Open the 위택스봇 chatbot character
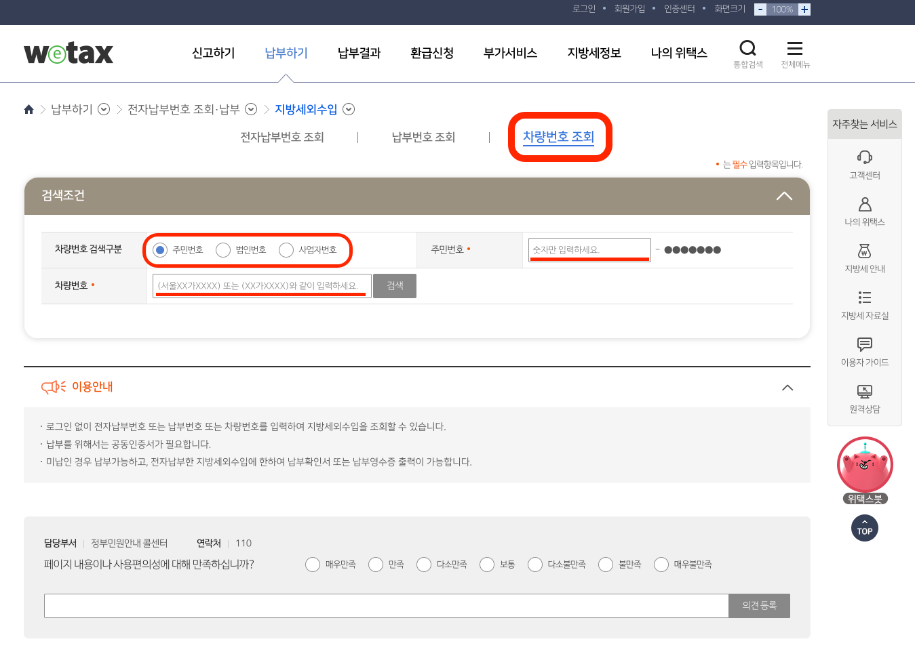The height and width of the screenshot is (654, 915). pos(864,464)
